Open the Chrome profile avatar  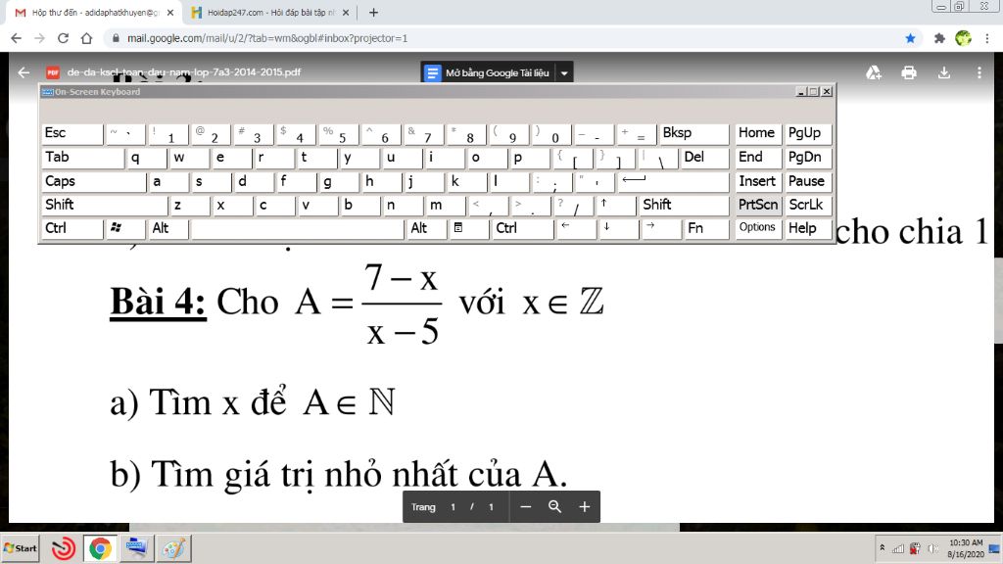[964, 38]
